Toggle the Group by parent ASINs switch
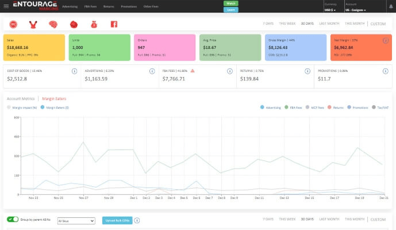Screen dimensions: 396x230 click(x=13, y=219)
